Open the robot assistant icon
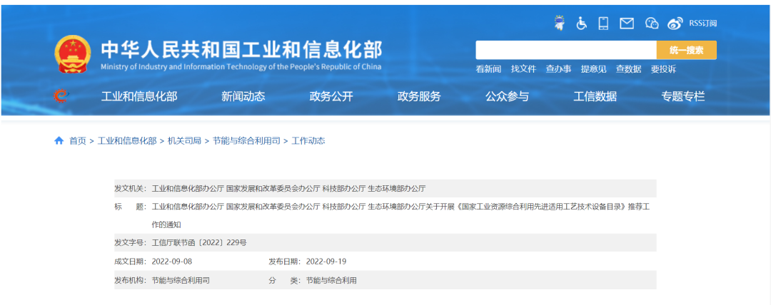 pyautogui.click(x=559, y=23)
